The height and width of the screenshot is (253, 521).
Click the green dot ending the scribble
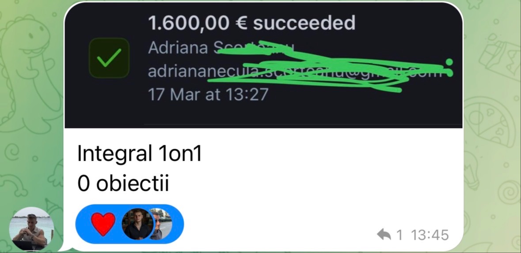[x=449, y=62]
